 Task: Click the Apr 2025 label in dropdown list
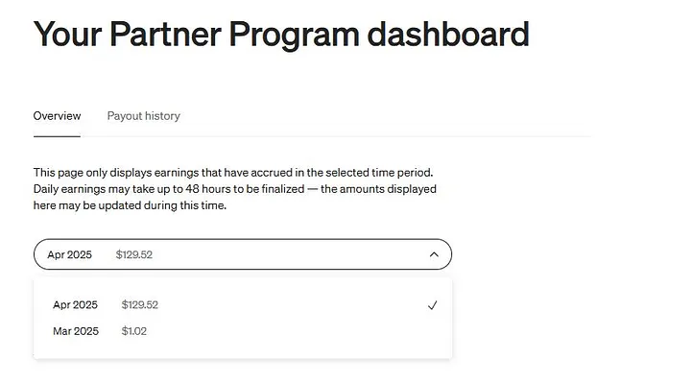click(76, 305)
